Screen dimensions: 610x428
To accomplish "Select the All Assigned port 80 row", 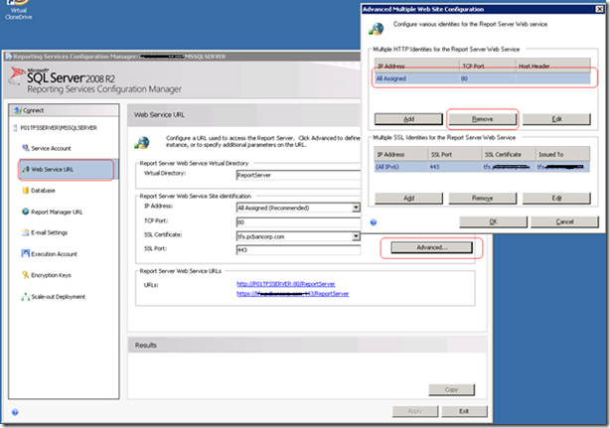I will [x=483, y=78].
